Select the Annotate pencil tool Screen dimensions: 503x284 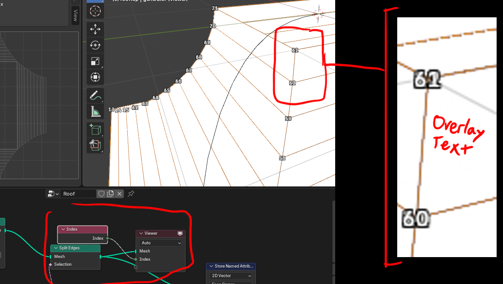pos(95,96)
